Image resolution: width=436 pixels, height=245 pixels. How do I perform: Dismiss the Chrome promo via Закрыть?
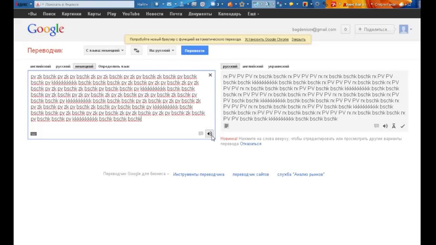click(x=298, y=39)
